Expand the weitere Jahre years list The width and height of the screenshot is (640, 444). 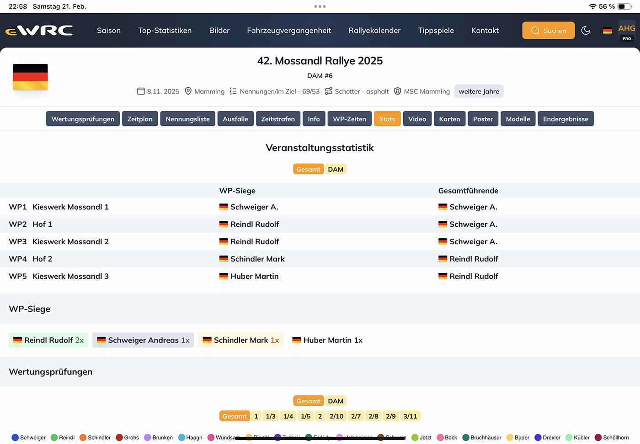479,91
